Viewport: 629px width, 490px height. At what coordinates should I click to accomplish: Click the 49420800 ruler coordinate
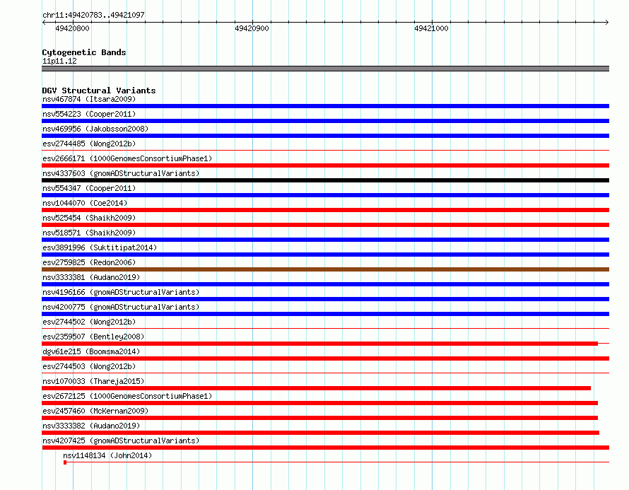tap(72, 28)
